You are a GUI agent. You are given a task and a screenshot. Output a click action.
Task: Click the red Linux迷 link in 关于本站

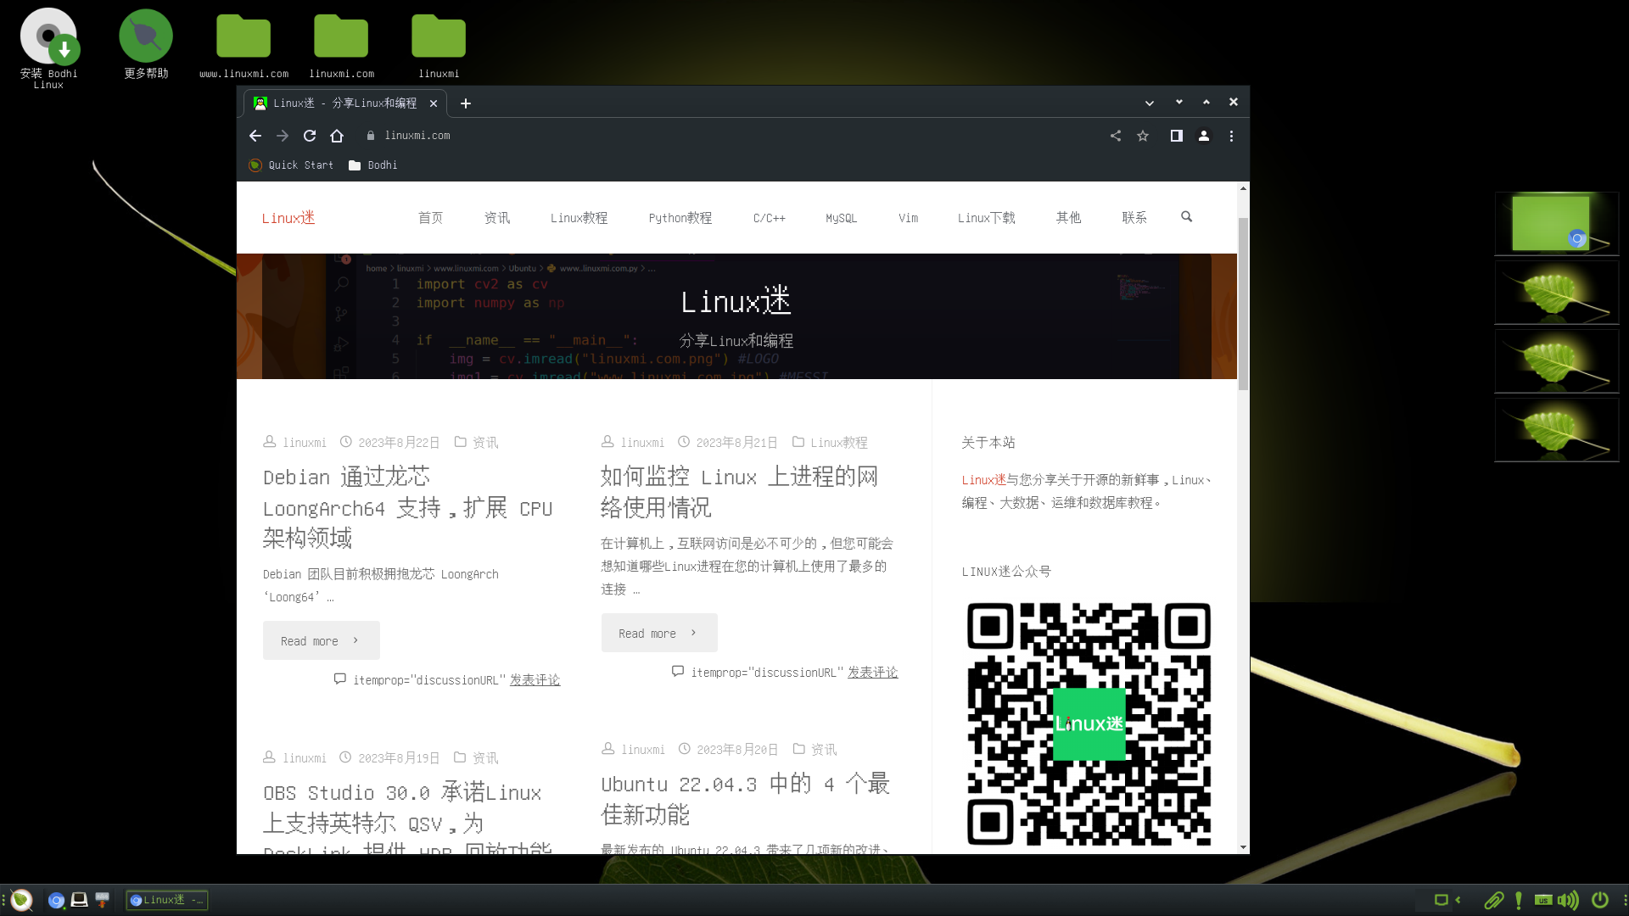tap(983, 480)
